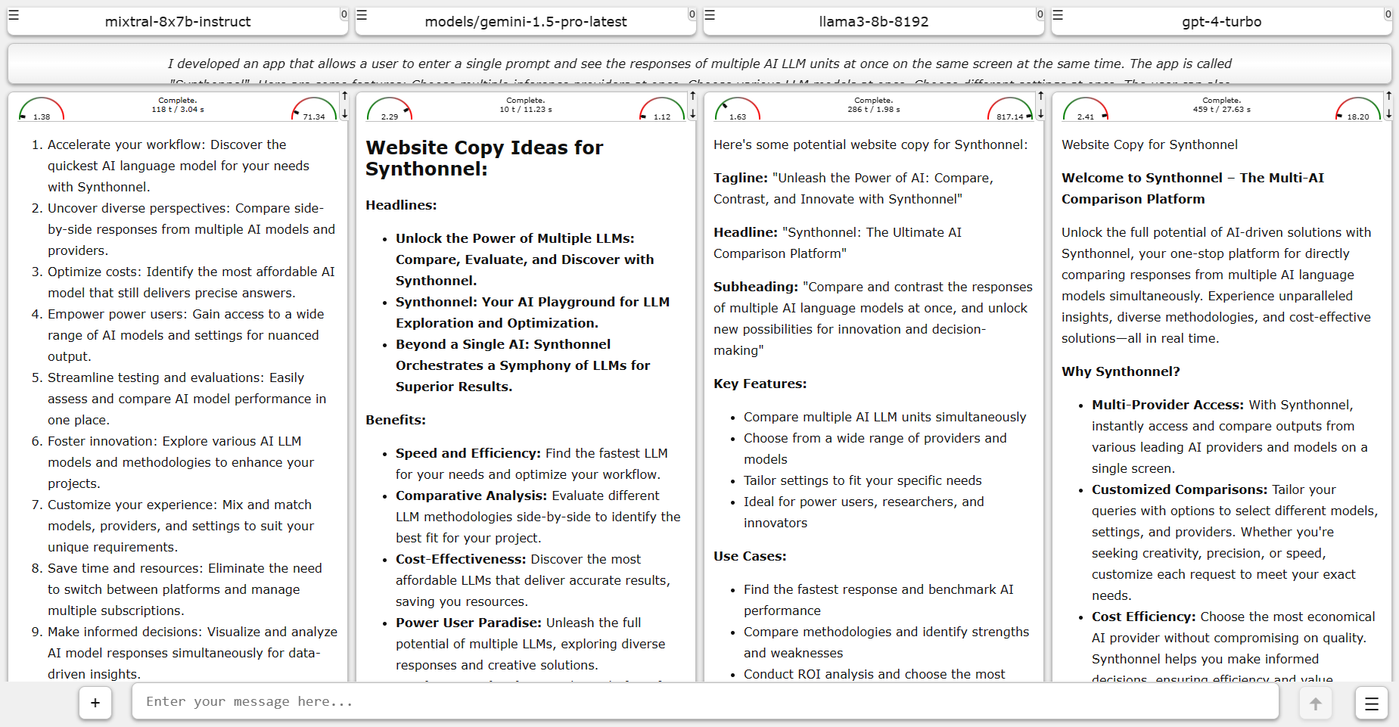Click 'Comparative Analysis:' bullet in gemini response
The image size is (1399, 727).
pyautogui.click(x=471, y=496)
